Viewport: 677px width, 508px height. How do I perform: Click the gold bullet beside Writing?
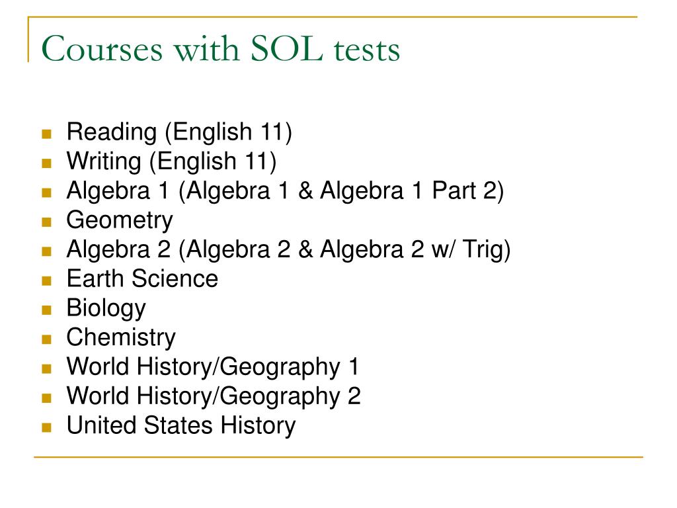coord(47,163)
